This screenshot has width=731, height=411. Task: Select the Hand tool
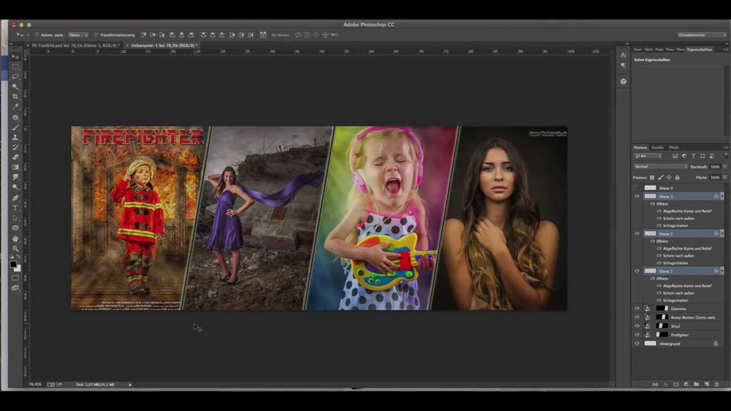click(15, 239)
